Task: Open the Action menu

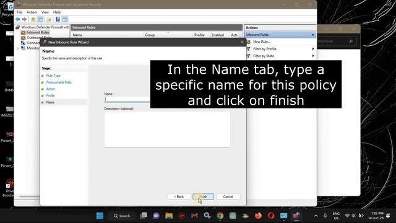Action: click(32, 12)
